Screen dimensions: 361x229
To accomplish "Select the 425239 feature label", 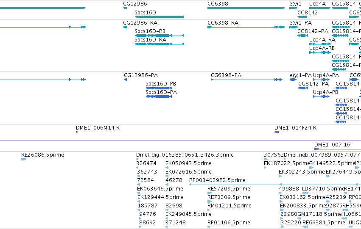I will [x=336, y=197].
